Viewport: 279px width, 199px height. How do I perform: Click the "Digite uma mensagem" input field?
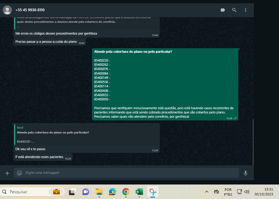(128, 173)
